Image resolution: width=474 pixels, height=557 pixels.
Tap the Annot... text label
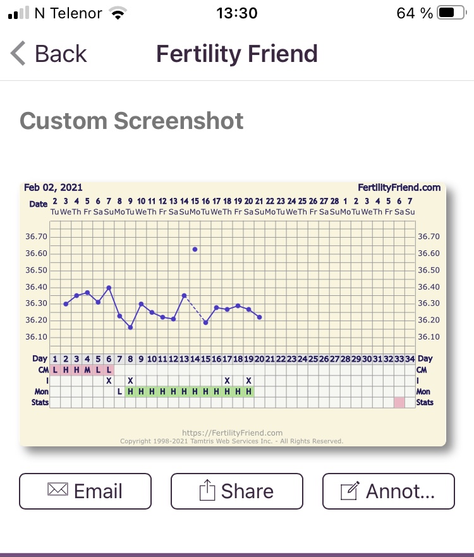[401, 491]
